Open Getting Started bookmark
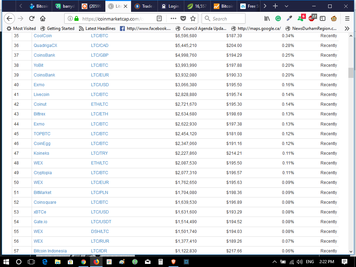 coord(57,29)
